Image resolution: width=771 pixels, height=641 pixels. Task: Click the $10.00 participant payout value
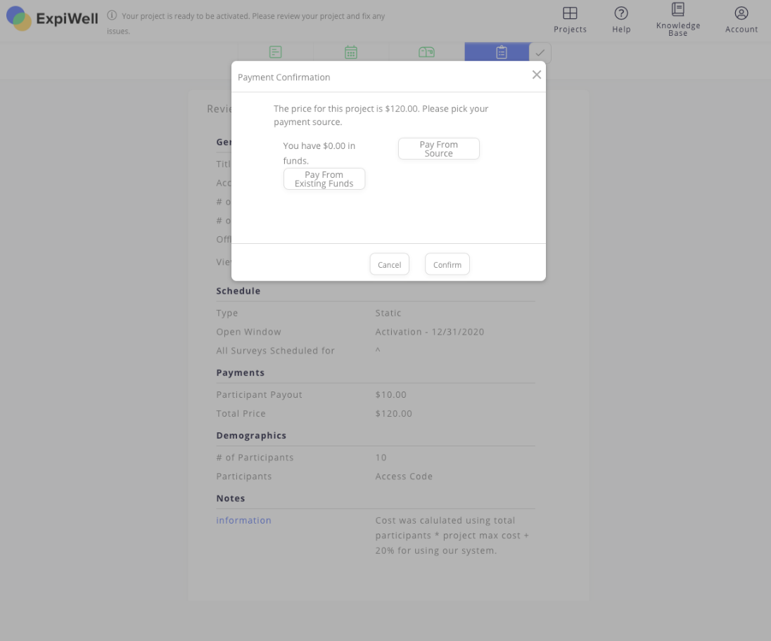[x=391, y=394]
